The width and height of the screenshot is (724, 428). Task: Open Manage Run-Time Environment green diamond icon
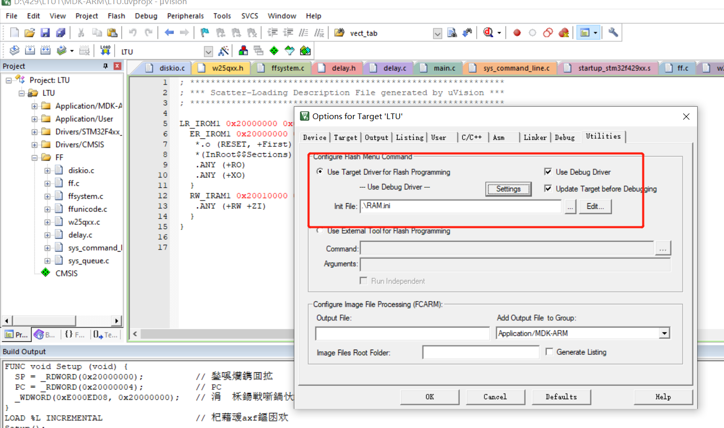point(274,51)
